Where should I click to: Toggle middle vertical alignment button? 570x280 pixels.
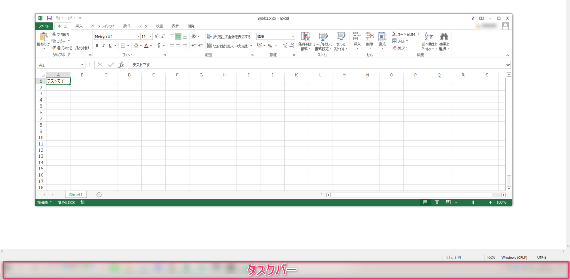click(178, 37)
